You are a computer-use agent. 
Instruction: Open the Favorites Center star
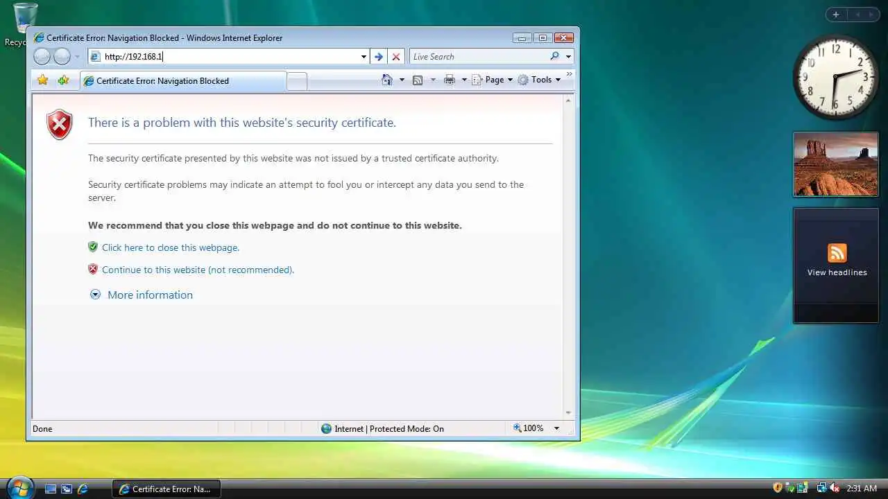[43, 80]
